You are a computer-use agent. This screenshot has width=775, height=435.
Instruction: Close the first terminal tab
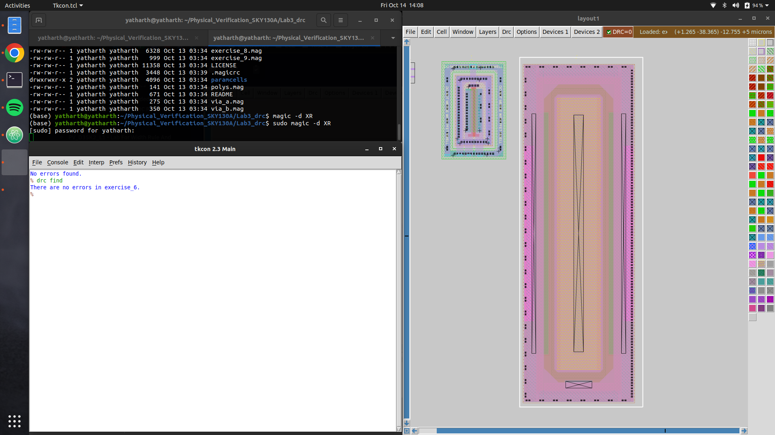(197, 38)
